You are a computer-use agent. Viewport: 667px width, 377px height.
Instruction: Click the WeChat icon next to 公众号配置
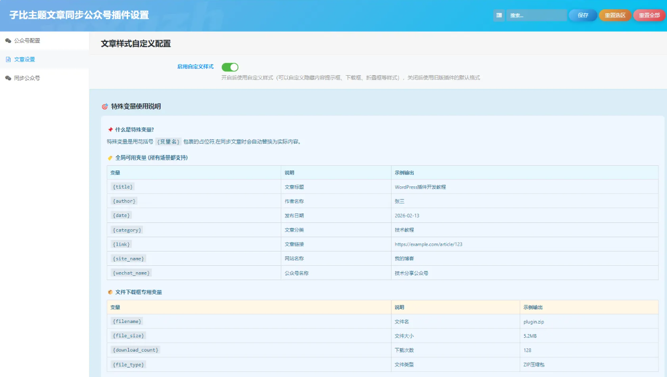[8, 40]
